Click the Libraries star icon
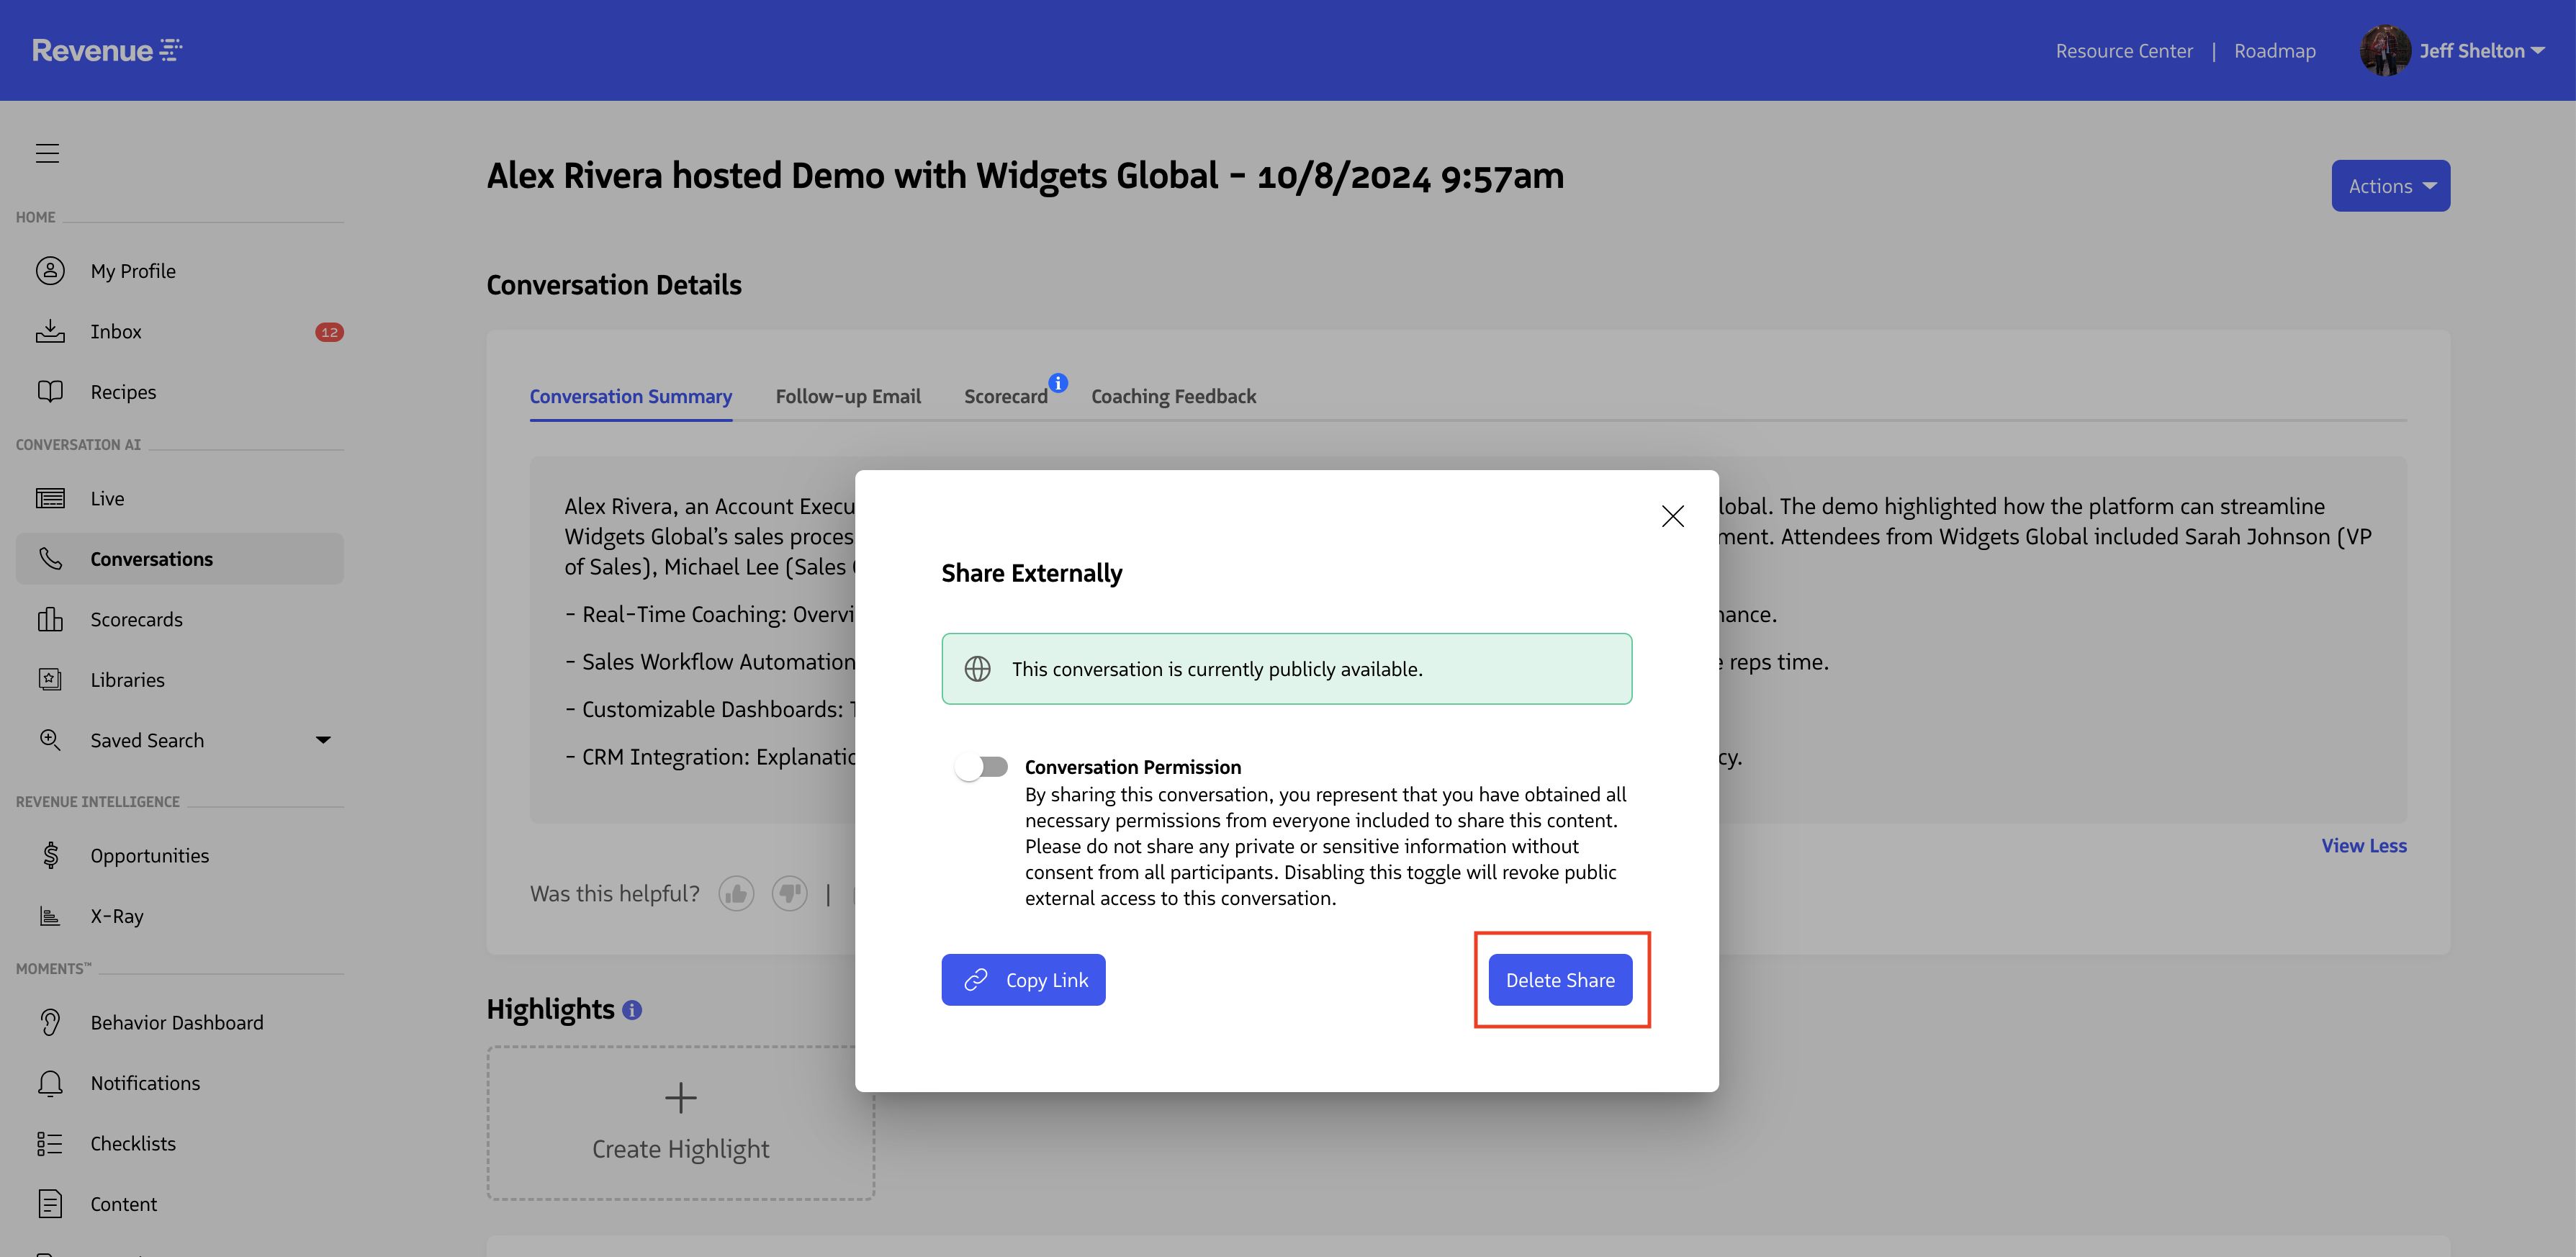Screen dimensions: 2576x1257 [50, 679]
